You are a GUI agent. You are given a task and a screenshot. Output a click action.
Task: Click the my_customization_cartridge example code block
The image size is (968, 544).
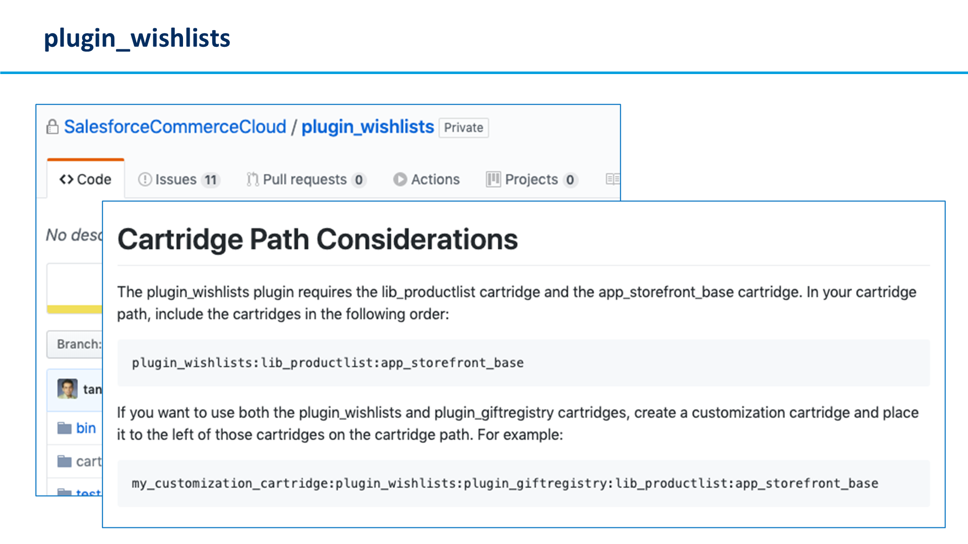tap(523, 484)
